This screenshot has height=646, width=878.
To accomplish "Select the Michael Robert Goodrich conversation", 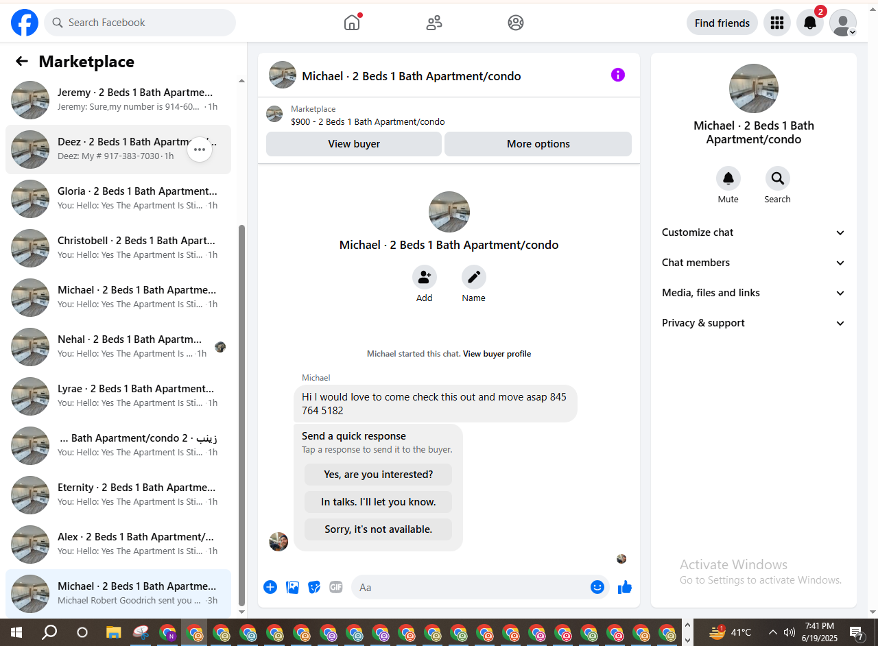I will (118, 593).
